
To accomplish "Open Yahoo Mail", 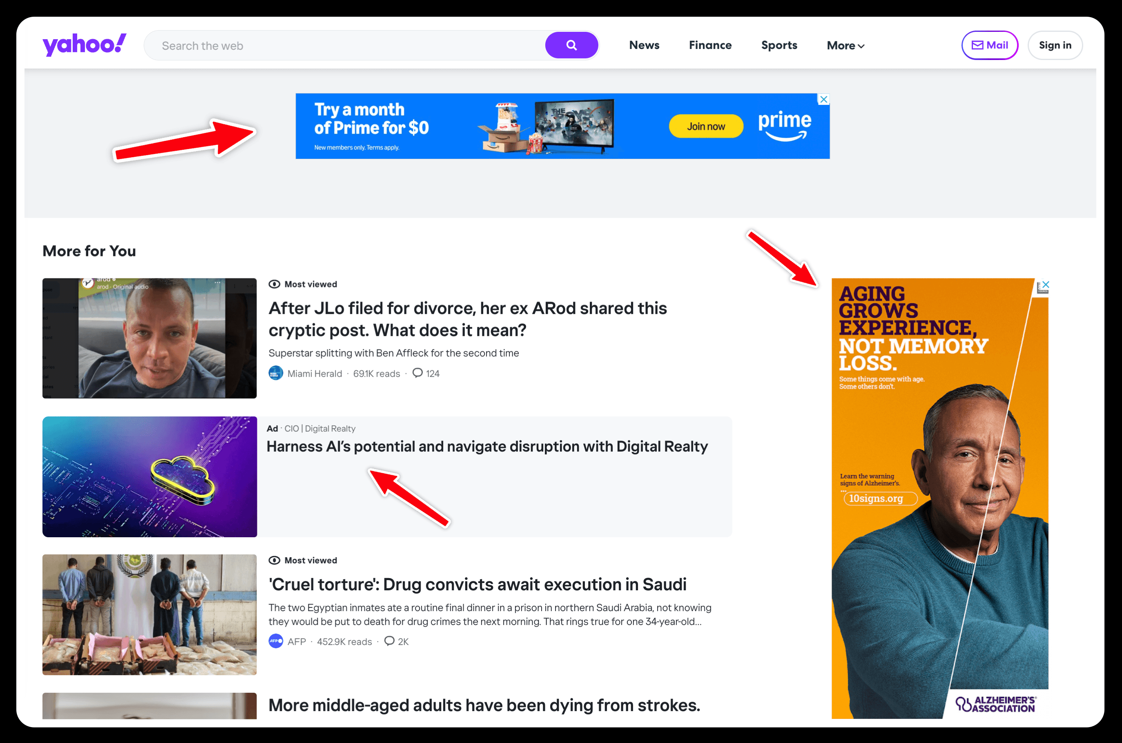I will pos(989,45).
